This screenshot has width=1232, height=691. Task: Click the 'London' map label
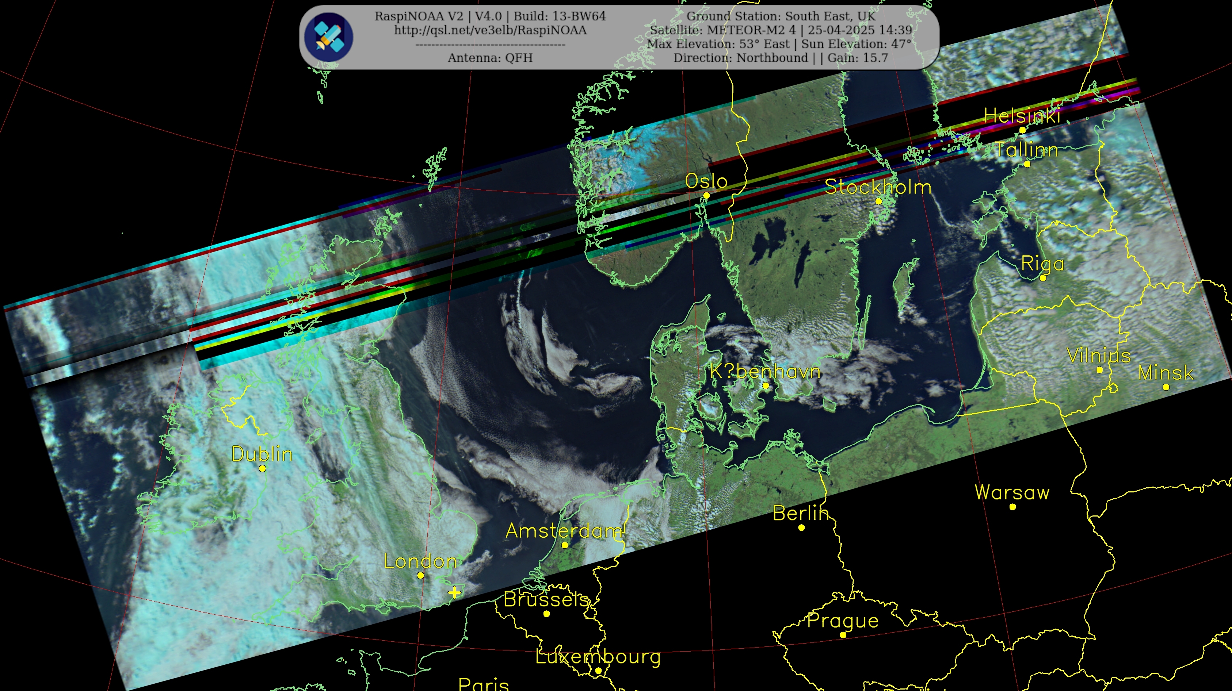point(420,561)
